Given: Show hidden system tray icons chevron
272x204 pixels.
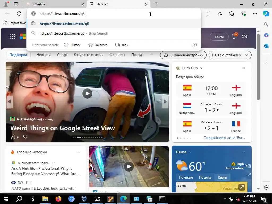Looking at the screenshot, I should point(225,199).
